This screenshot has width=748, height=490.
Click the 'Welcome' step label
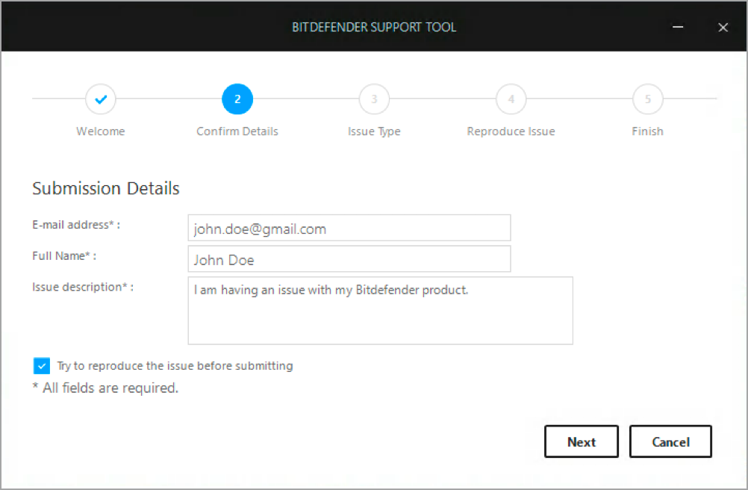pos(101,131)
